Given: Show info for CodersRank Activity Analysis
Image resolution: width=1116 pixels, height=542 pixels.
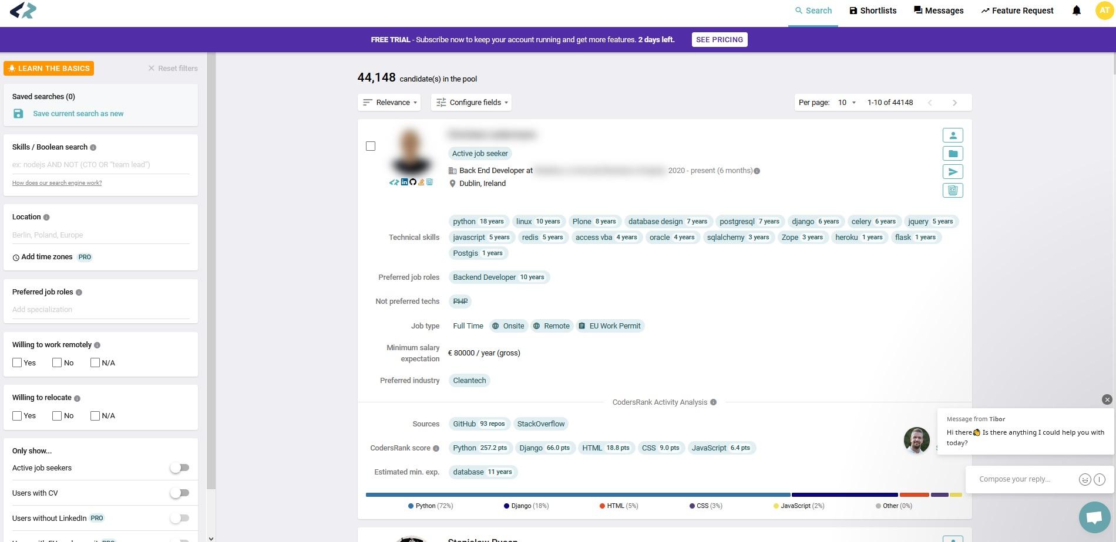Looking at the screenshot, I should pos(713,402).
